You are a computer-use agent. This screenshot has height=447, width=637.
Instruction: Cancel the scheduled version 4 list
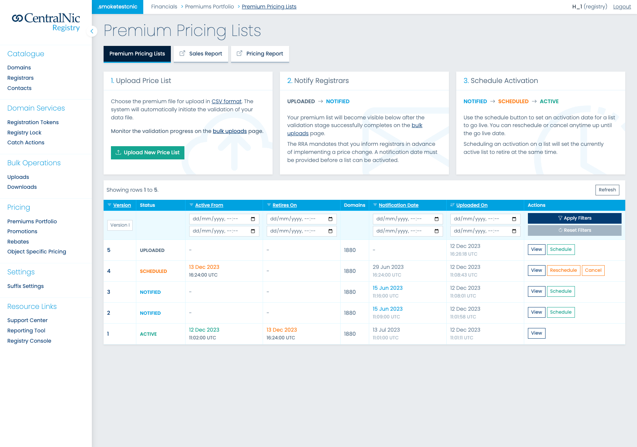pos(593,270)
